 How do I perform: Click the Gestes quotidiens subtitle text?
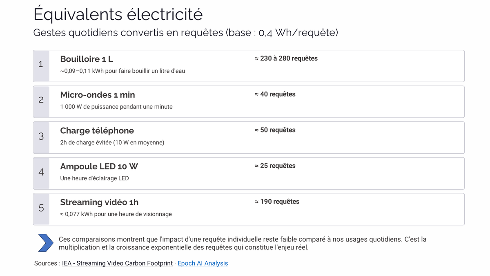click(x=185, y=33)
